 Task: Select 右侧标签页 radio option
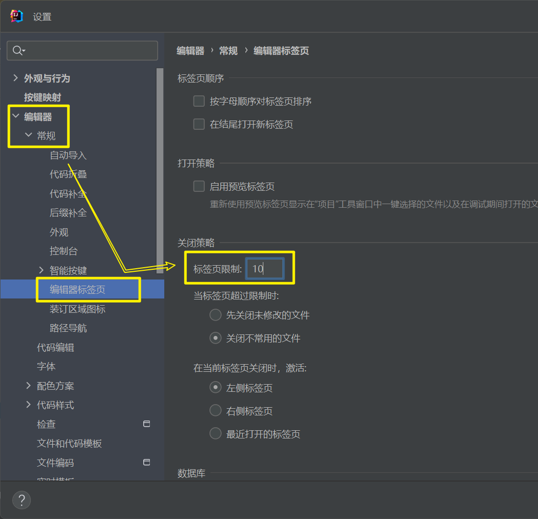(216, 411)
